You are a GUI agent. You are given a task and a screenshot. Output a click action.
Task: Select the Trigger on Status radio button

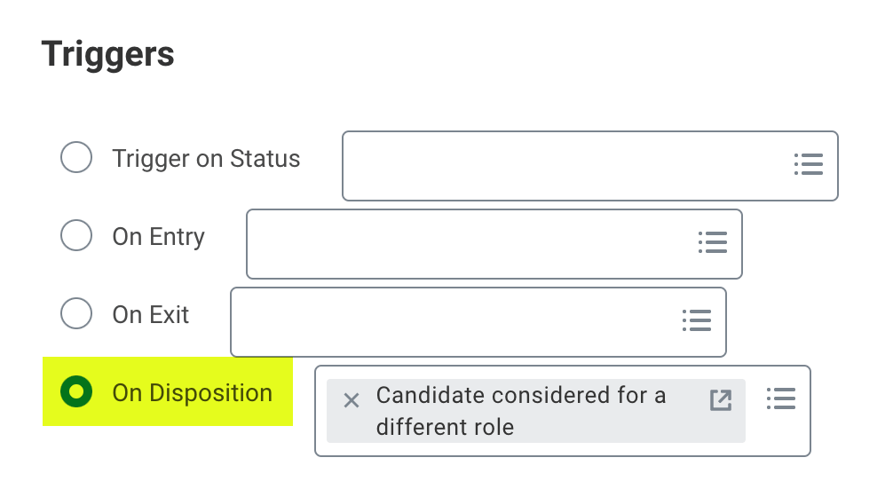click(76, 158)
